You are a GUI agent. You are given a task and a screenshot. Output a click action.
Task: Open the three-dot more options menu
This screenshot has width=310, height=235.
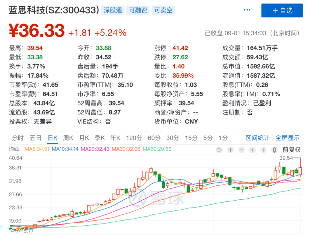click(x=247, y=10)
